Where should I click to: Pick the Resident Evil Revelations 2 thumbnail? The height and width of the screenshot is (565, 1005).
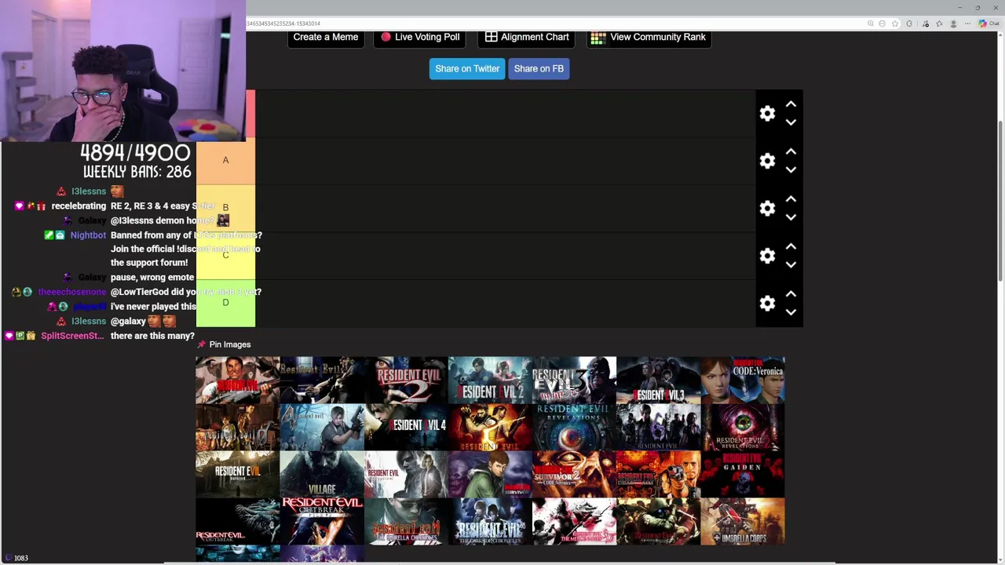click(x=742, y=428)
